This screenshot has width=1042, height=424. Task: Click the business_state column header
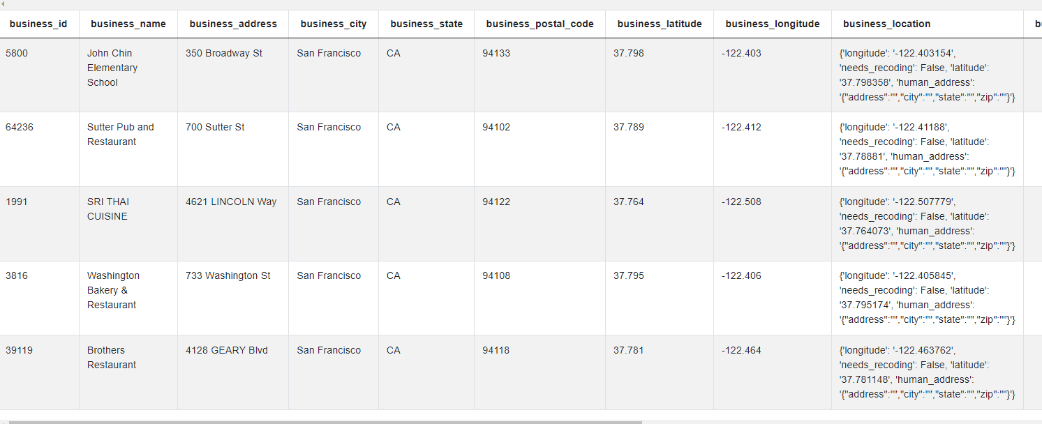tap(426, 23)
